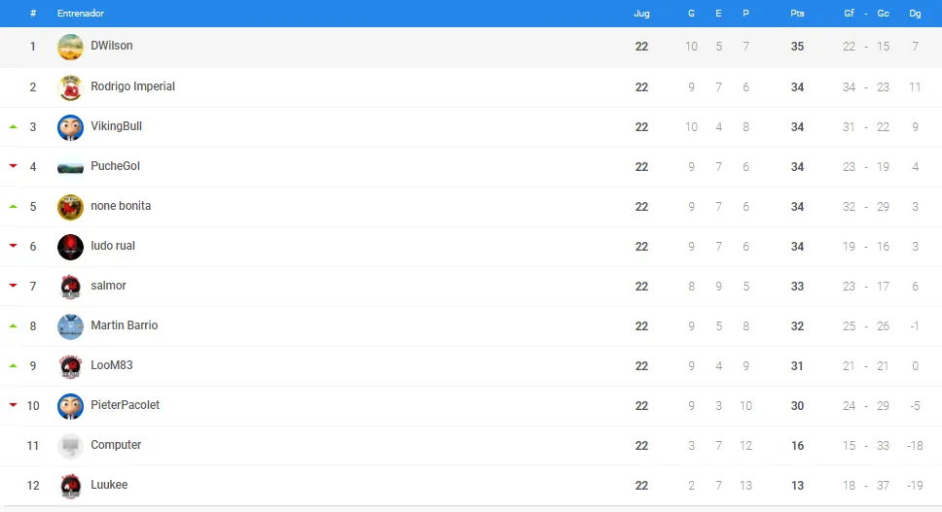Open the VikingBull name link

point(116,126)
